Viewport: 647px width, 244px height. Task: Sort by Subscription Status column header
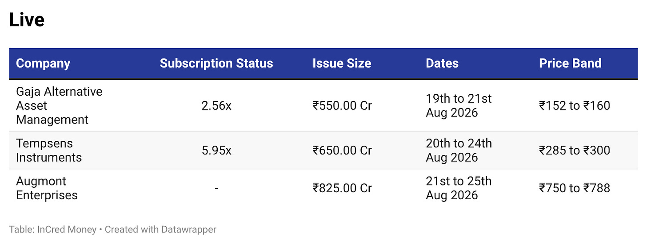pyautogui.click(x=216, y=63)
